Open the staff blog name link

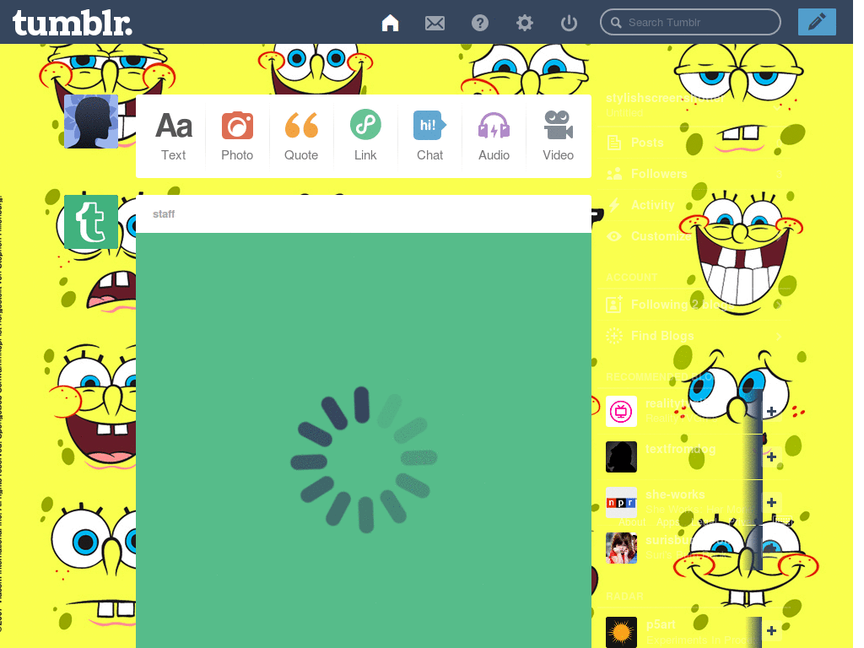click(x=164, y=213)
